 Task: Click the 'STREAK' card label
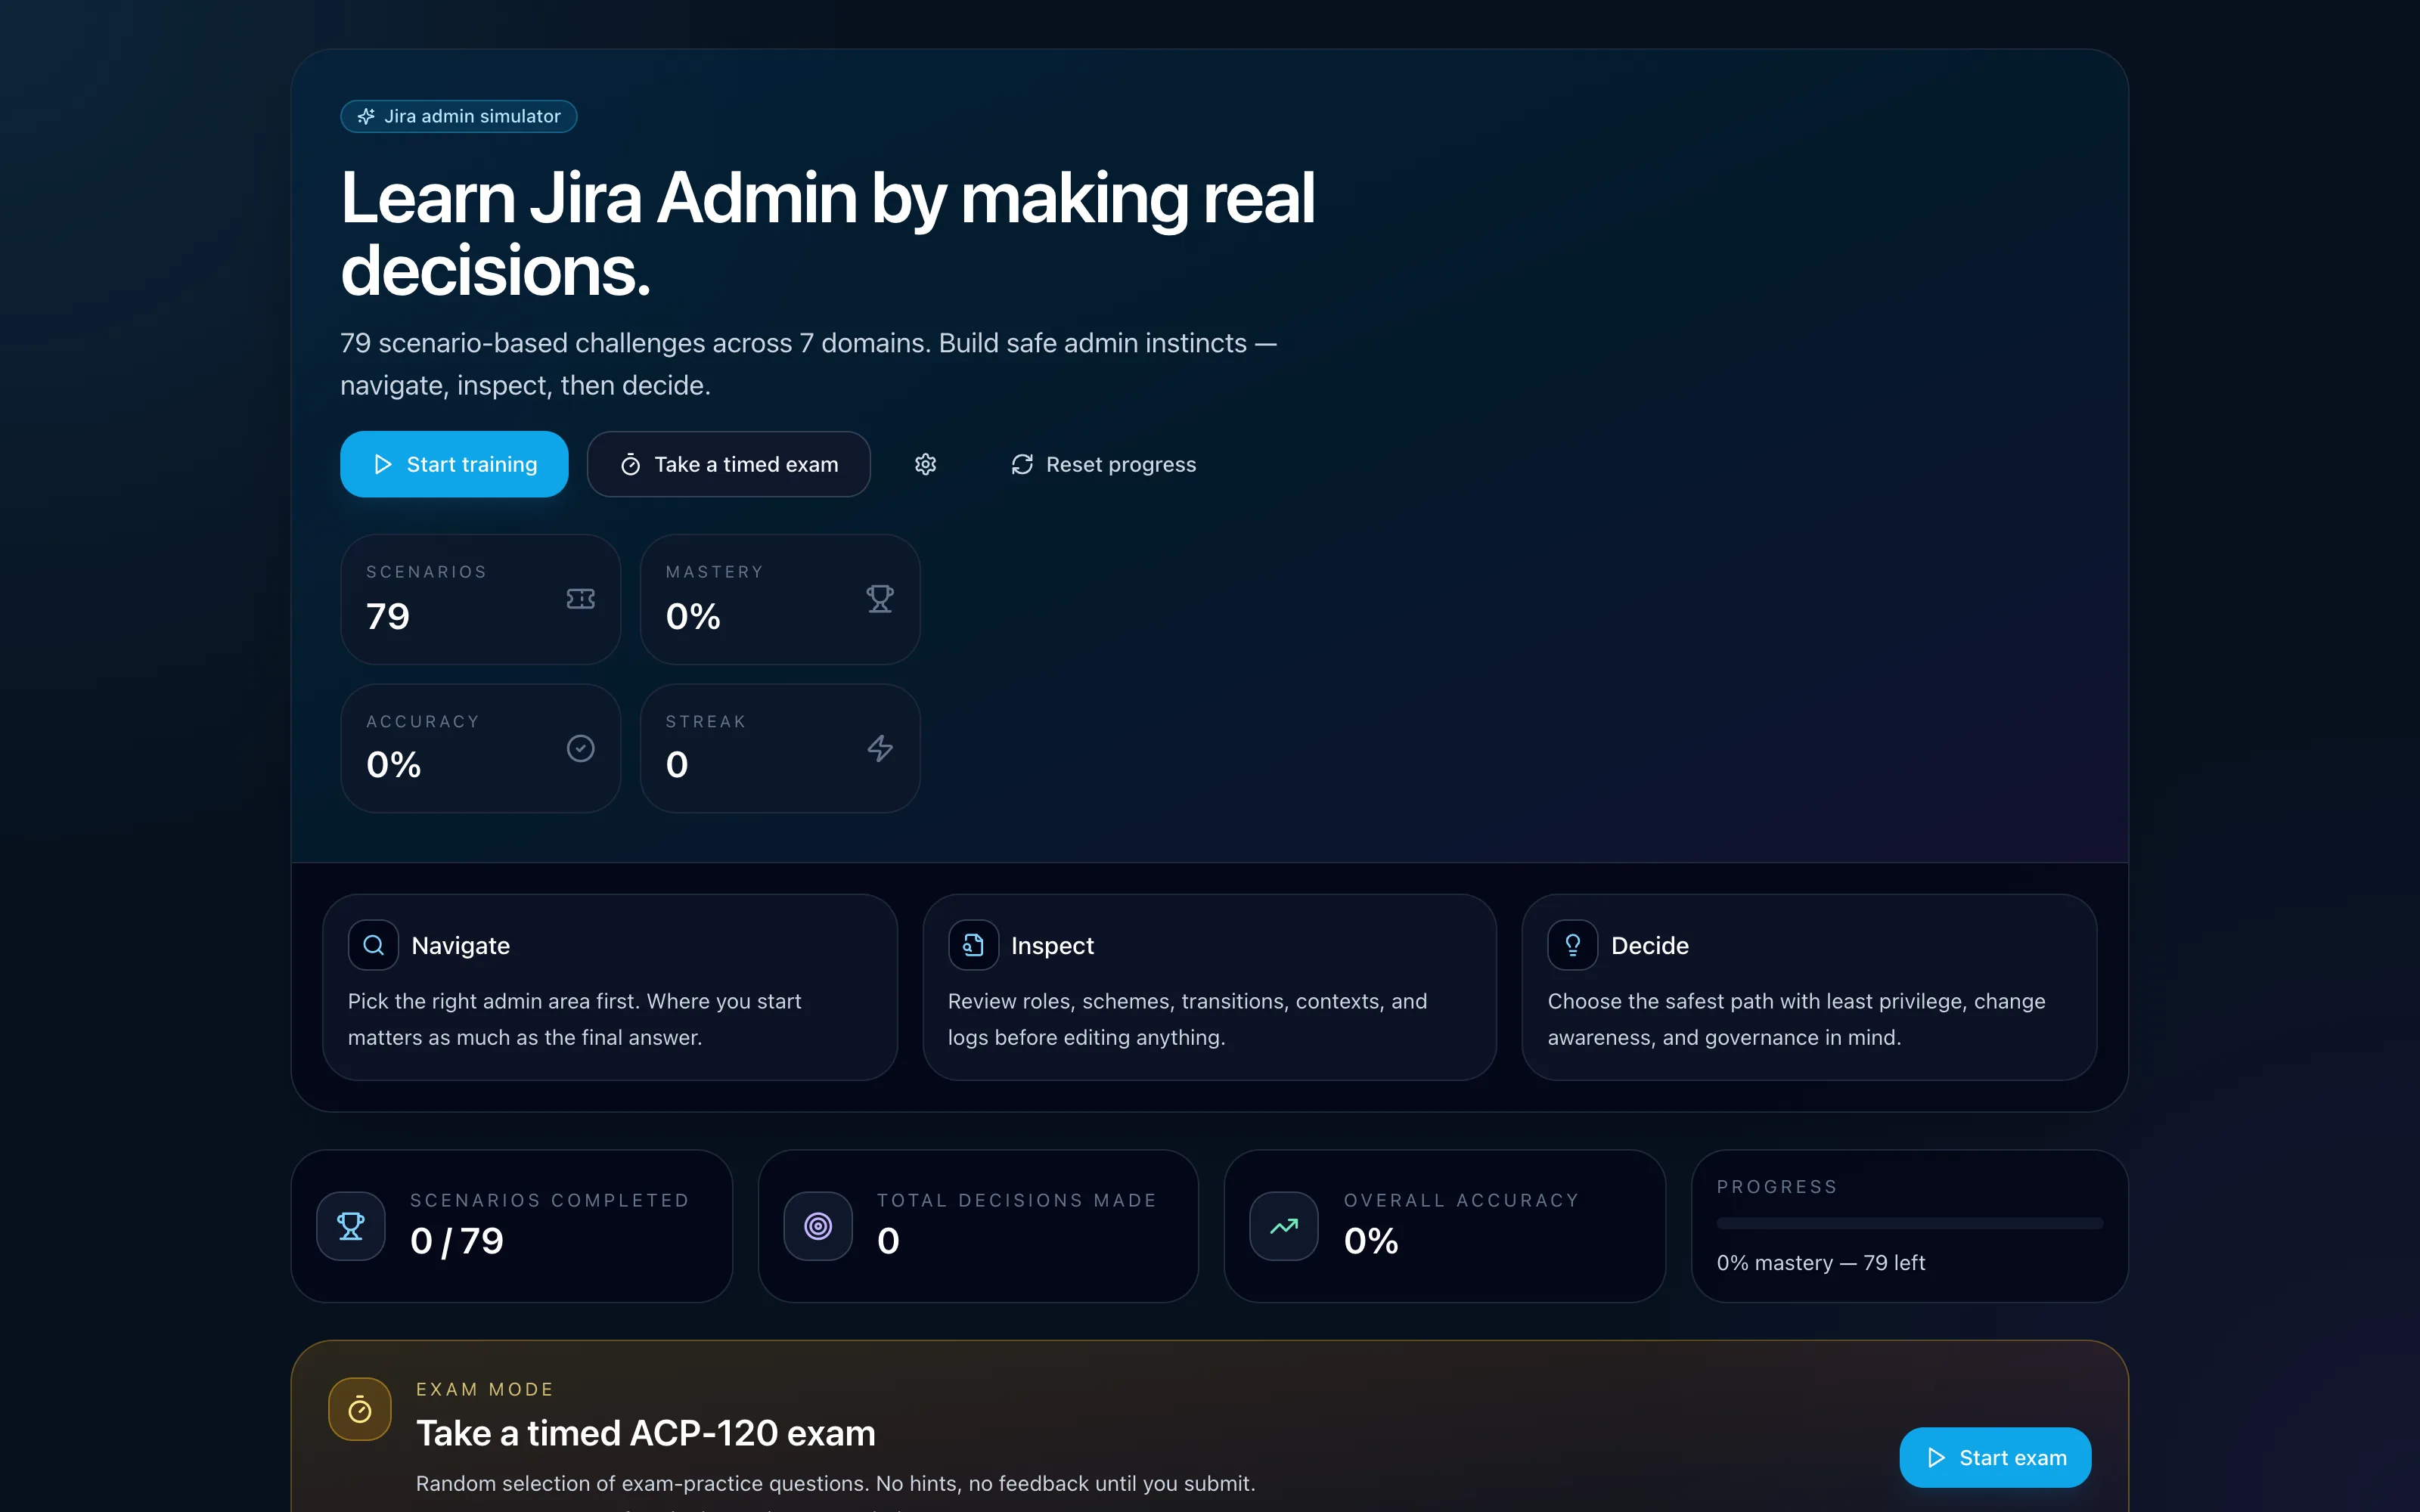tap(706, 722)
